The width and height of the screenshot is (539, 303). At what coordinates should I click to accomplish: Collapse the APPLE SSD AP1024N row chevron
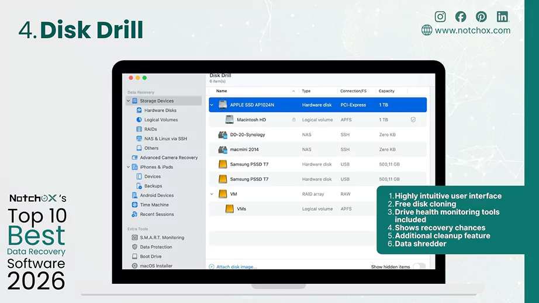coord(212,105)
